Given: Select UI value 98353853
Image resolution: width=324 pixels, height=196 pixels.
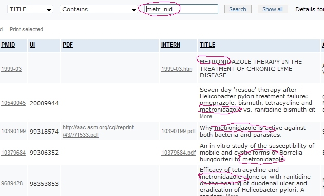Looking at the screenshot, I should coord(44,183).
